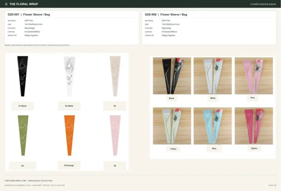
Task: Select OPP Film material value in DZD-008
Action: (166, 21)
